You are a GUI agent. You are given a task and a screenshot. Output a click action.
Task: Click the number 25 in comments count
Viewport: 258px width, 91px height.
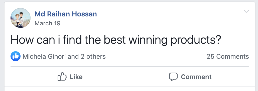click(210, 56)
